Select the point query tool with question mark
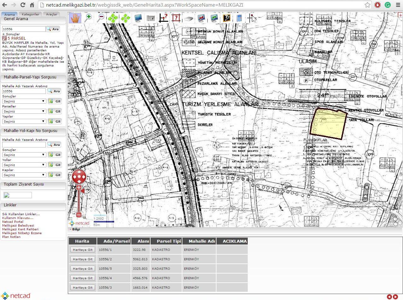The image size is (403, 300). point(163,18)
